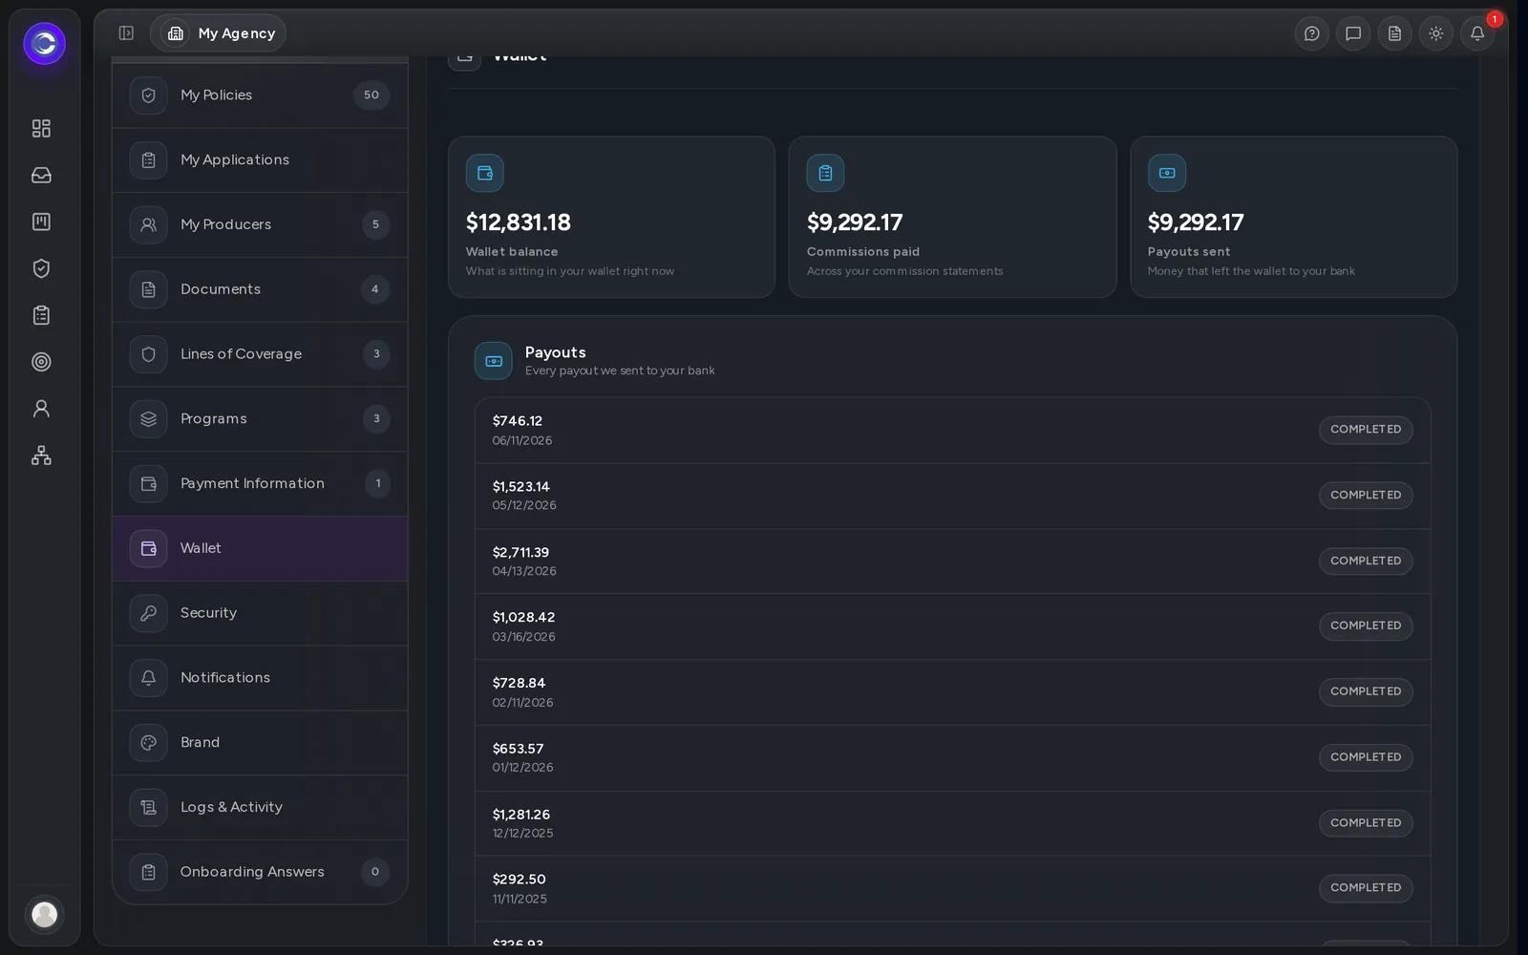
Task: Click the app logo icon
Action: (44, 44)
